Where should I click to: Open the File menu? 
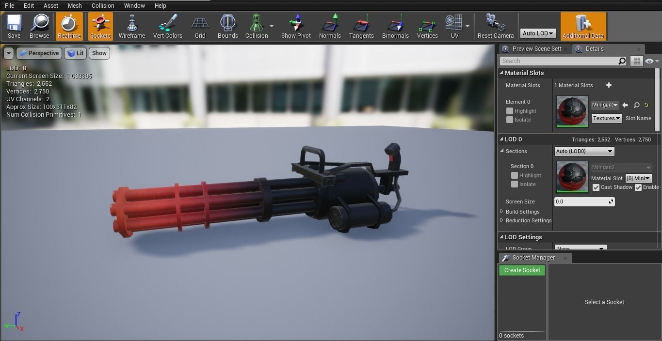pyautogui.click(x=9, y=6)
